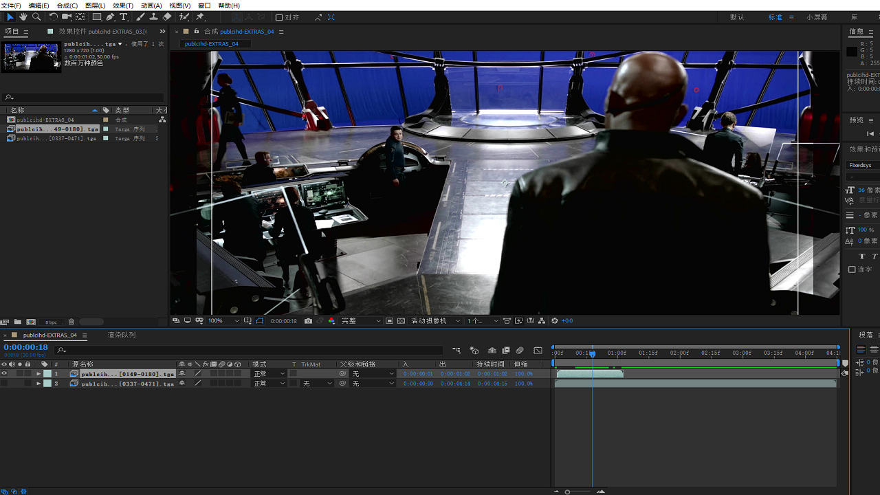Open resolution 完整 dropdown
880x495 pixels.
point(361,321)
